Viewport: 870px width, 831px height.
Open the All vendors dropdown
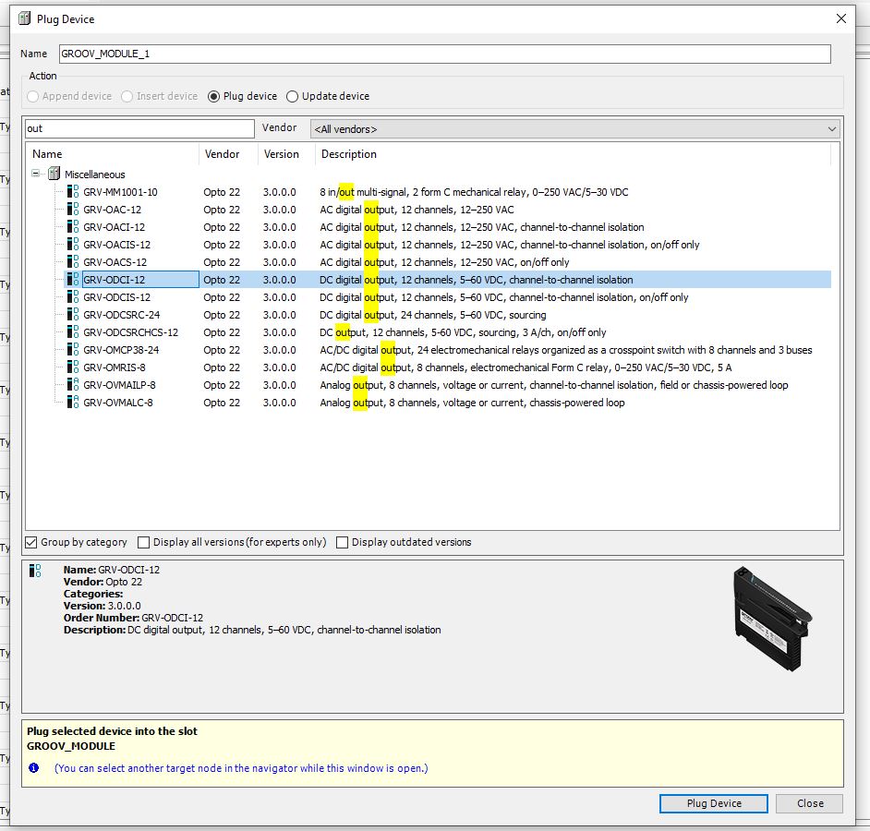(x=574, y=128)
